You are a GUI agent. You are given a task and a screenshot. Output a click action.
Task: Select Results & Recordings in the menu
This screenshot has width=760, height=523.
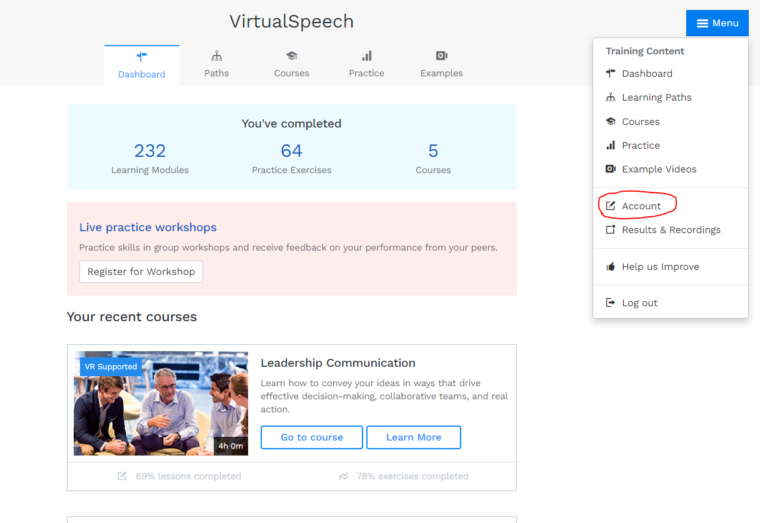click(x=671, y=229)
